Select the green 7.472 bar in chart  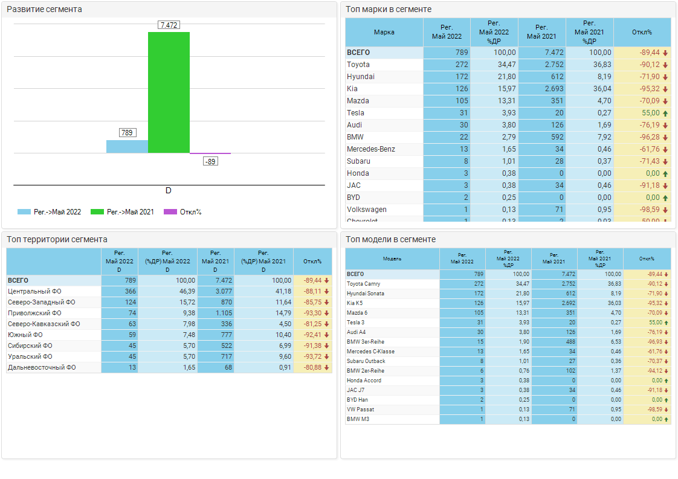coord(169,92)
